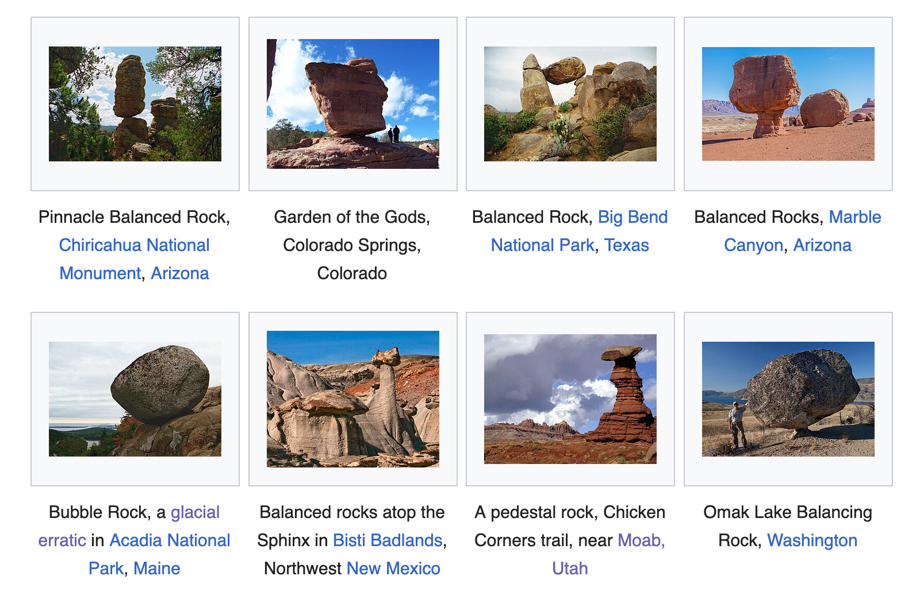Screen dimensions: 920x603
Task: Open the Pinnacle Balanced Rock thumbnail
Action: click(x=135, y=104)
